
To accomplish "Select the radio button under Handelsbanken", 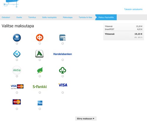I will pos(63,60).
